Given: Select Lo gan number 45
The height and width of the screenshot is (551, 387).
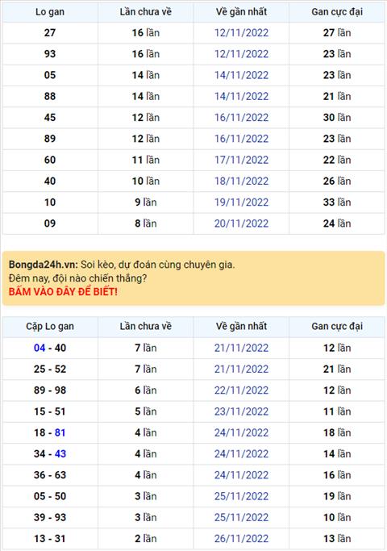Looking at the screenshot, I should [50, 117].
